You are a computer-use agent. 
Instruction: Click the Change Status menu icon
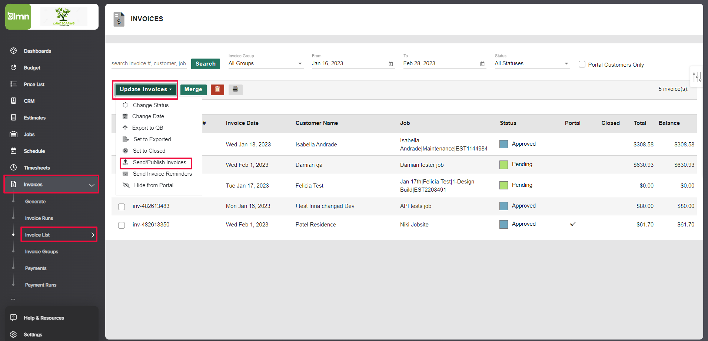pos(126,105)
